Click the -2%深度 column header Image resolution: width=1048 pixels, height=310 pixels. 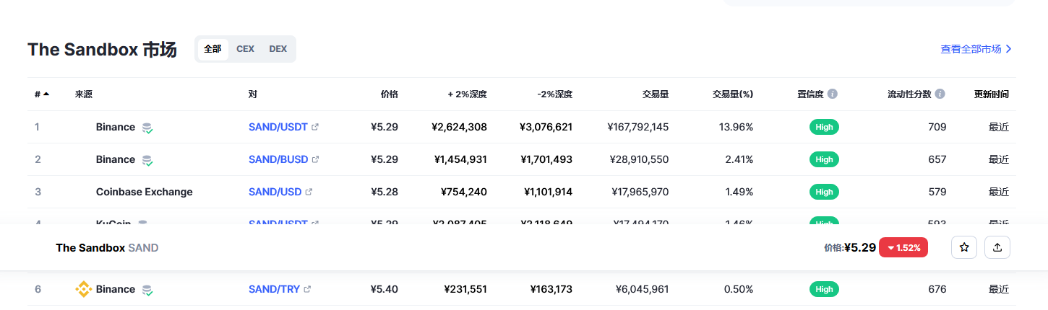pyautogui.click(x=554, y=94)
